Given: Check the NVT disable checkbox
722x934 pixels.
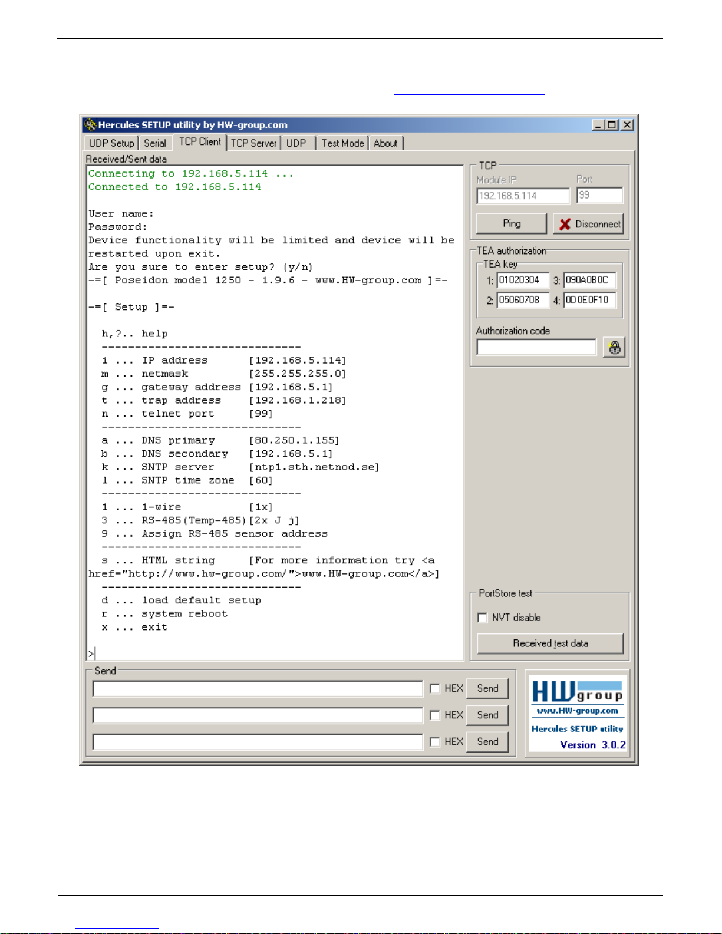Looking at the screenshot, I should 483,618.
